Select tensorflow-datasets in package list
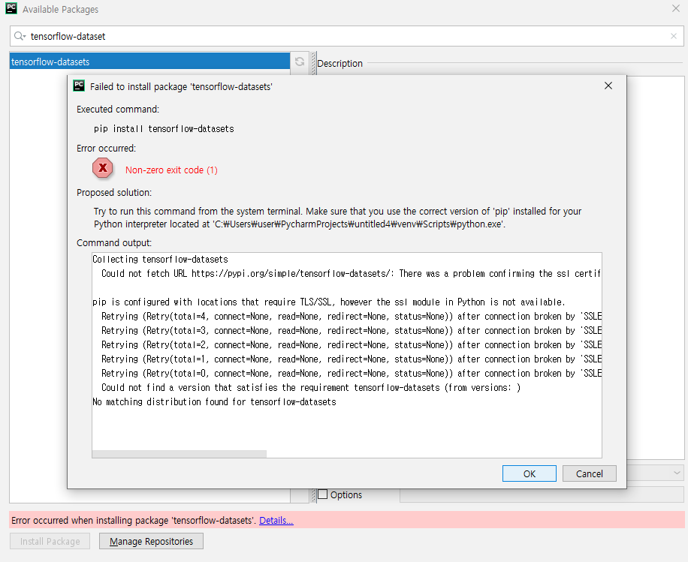 (x=149, y=62)
